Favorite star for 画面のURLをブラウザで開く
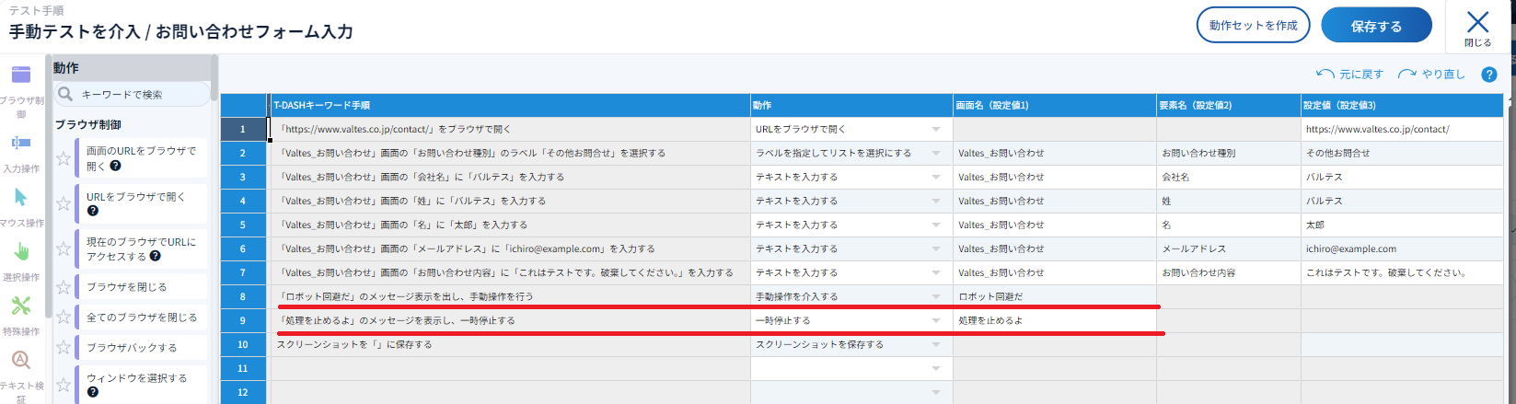 coord(63,158)
